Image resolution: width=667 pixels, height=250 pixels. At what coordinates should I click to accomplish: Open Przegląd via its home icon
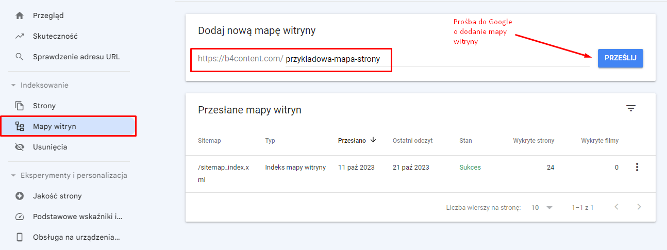point(20,15)
